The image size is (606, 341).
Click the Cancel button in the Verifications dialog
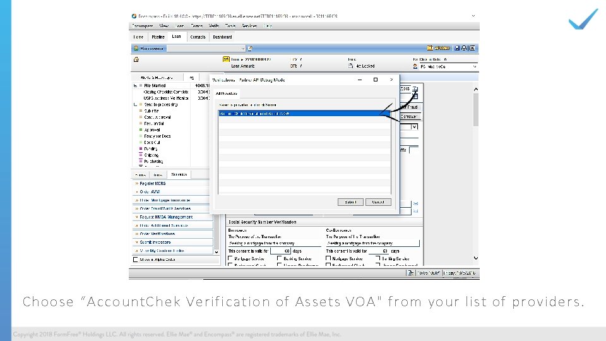378,202
